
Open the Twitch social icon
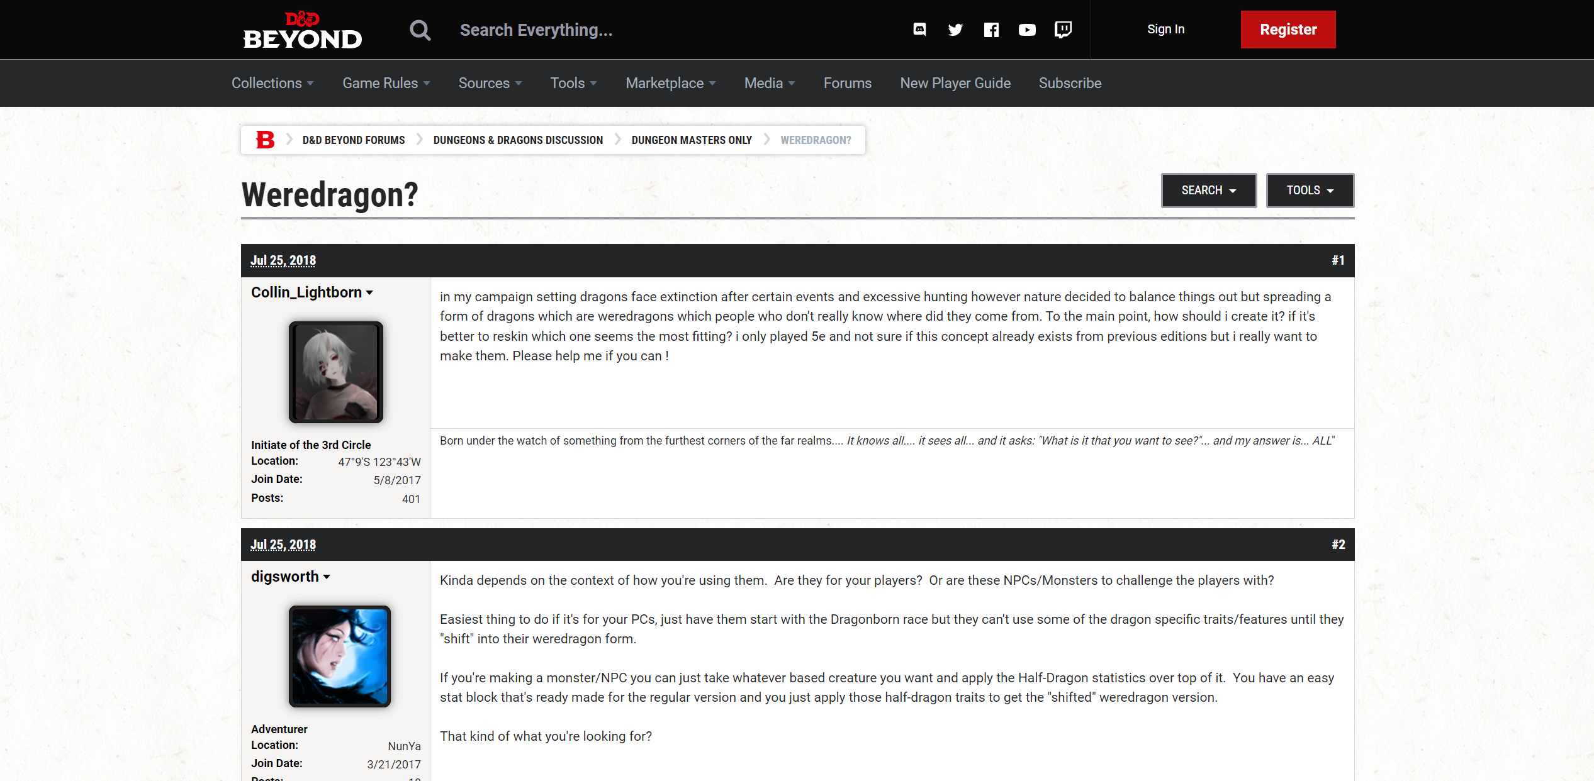(x=1063, y=30)
